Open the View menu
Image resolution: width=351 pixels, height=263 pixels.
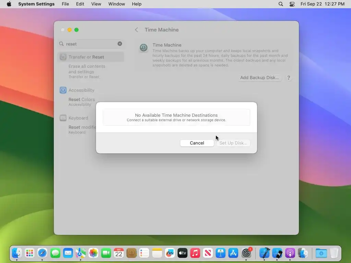[96, 4]
